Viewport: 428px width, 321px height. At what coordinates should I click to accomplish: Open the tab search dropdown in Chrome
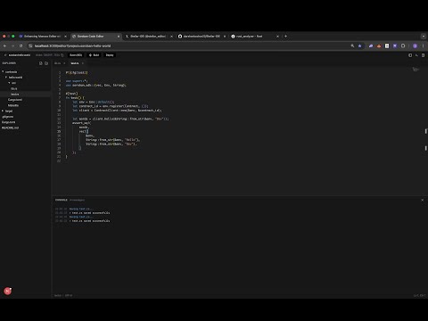click(x=424, y=37)
